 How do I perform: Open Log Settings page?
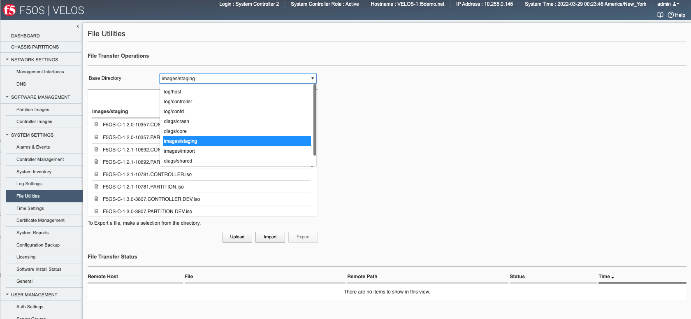pyautogui.click(x=29, y=184)
